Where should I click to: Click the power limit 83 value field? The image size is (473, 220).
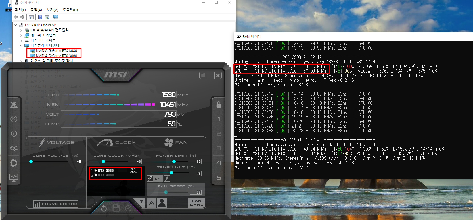pos(196,161)
